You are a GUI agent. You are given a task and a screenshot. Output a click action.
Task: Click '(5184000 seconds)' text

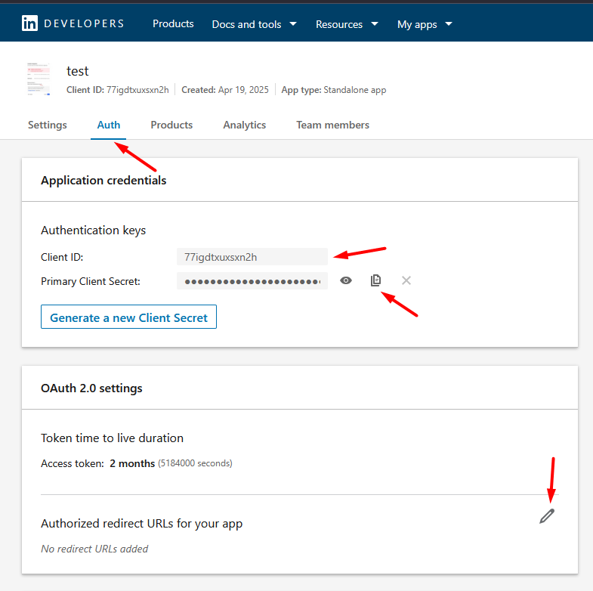(195, 463)
